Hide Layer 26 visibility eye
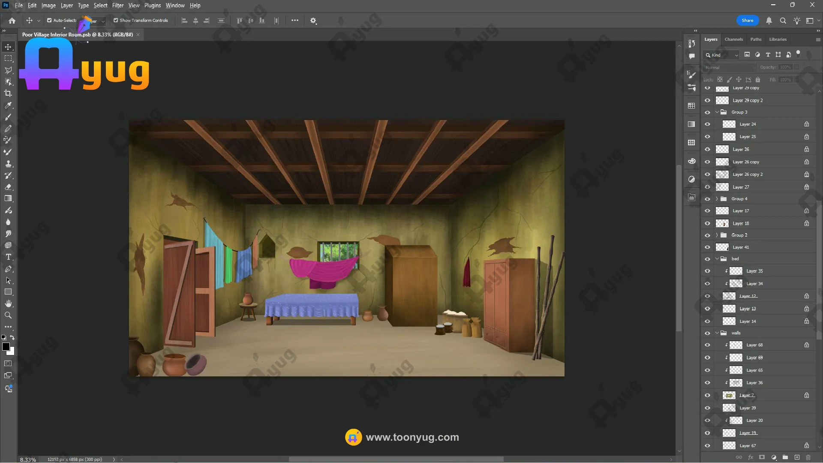 pos(707,149)
